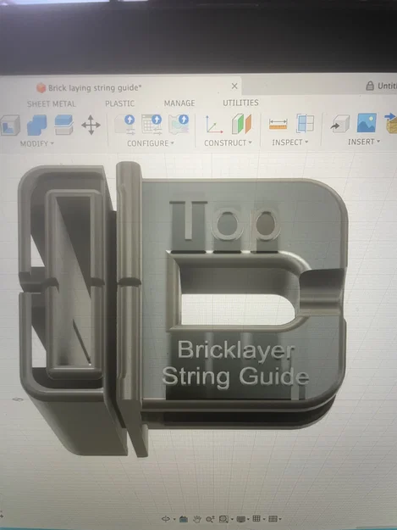Image resolution: width=397 pixels, height=530 pixels.
Task: Click the Combine bodies icon
Action: click(36, 125)
